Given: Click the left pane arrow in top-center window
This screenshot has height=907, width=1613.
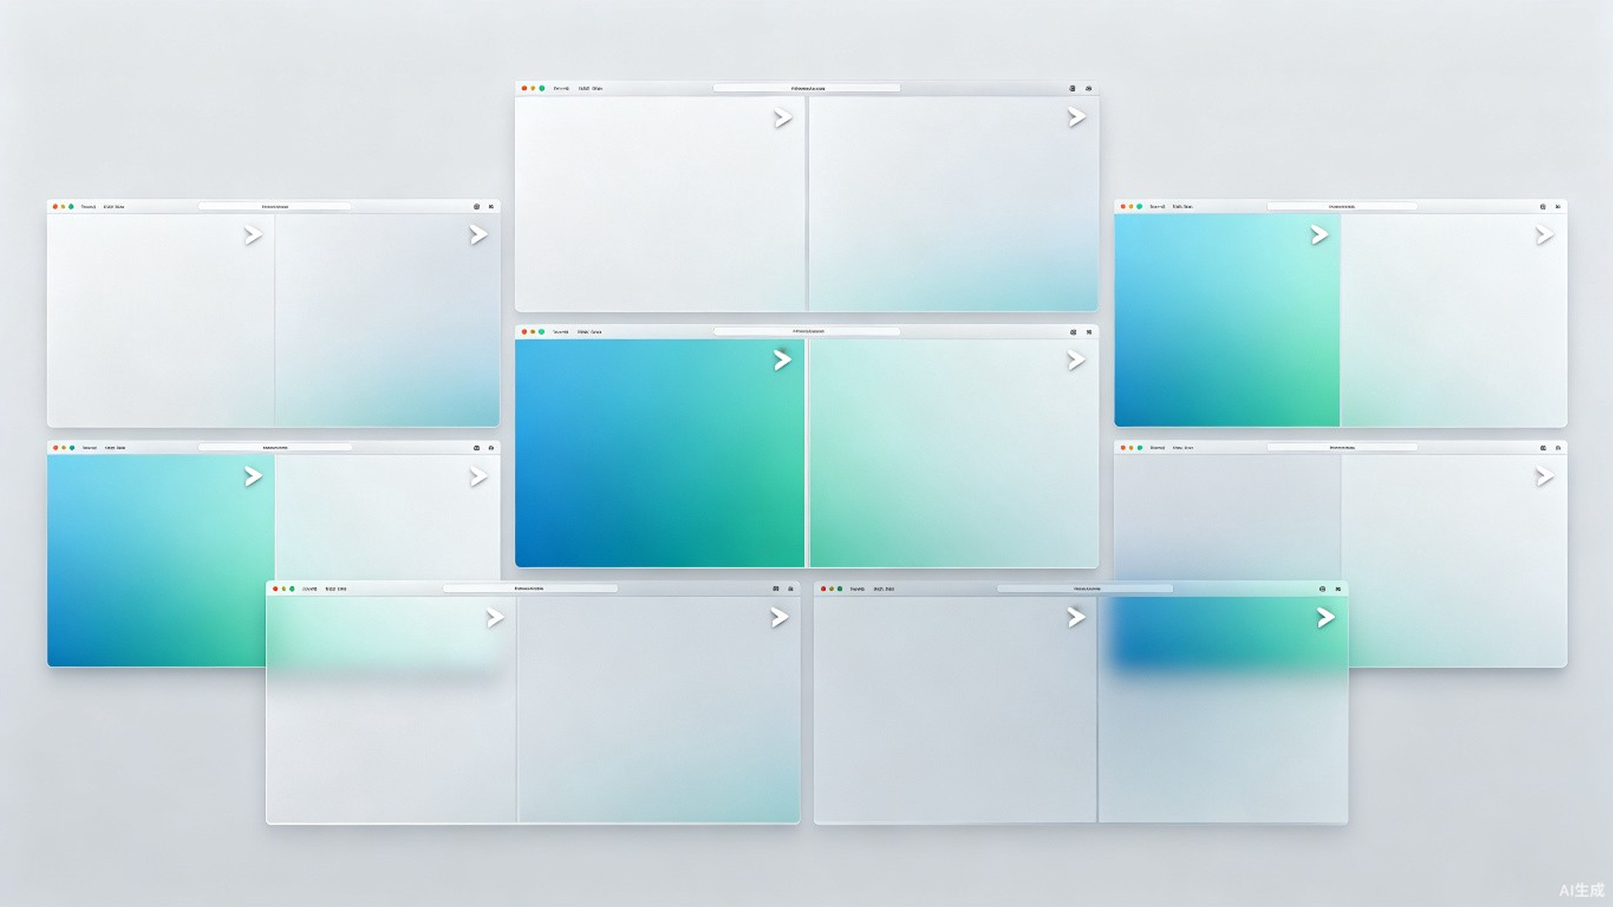Looking at the screenshot, I should pos(783,118).
